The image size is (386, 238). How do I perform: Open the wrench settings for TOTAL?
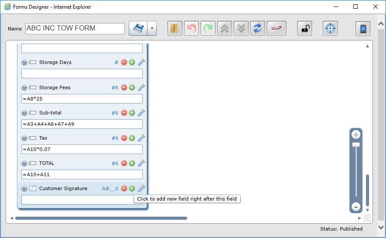pos(141,163)
